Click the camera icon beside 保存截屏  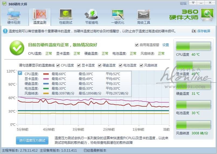pos(194,31)
